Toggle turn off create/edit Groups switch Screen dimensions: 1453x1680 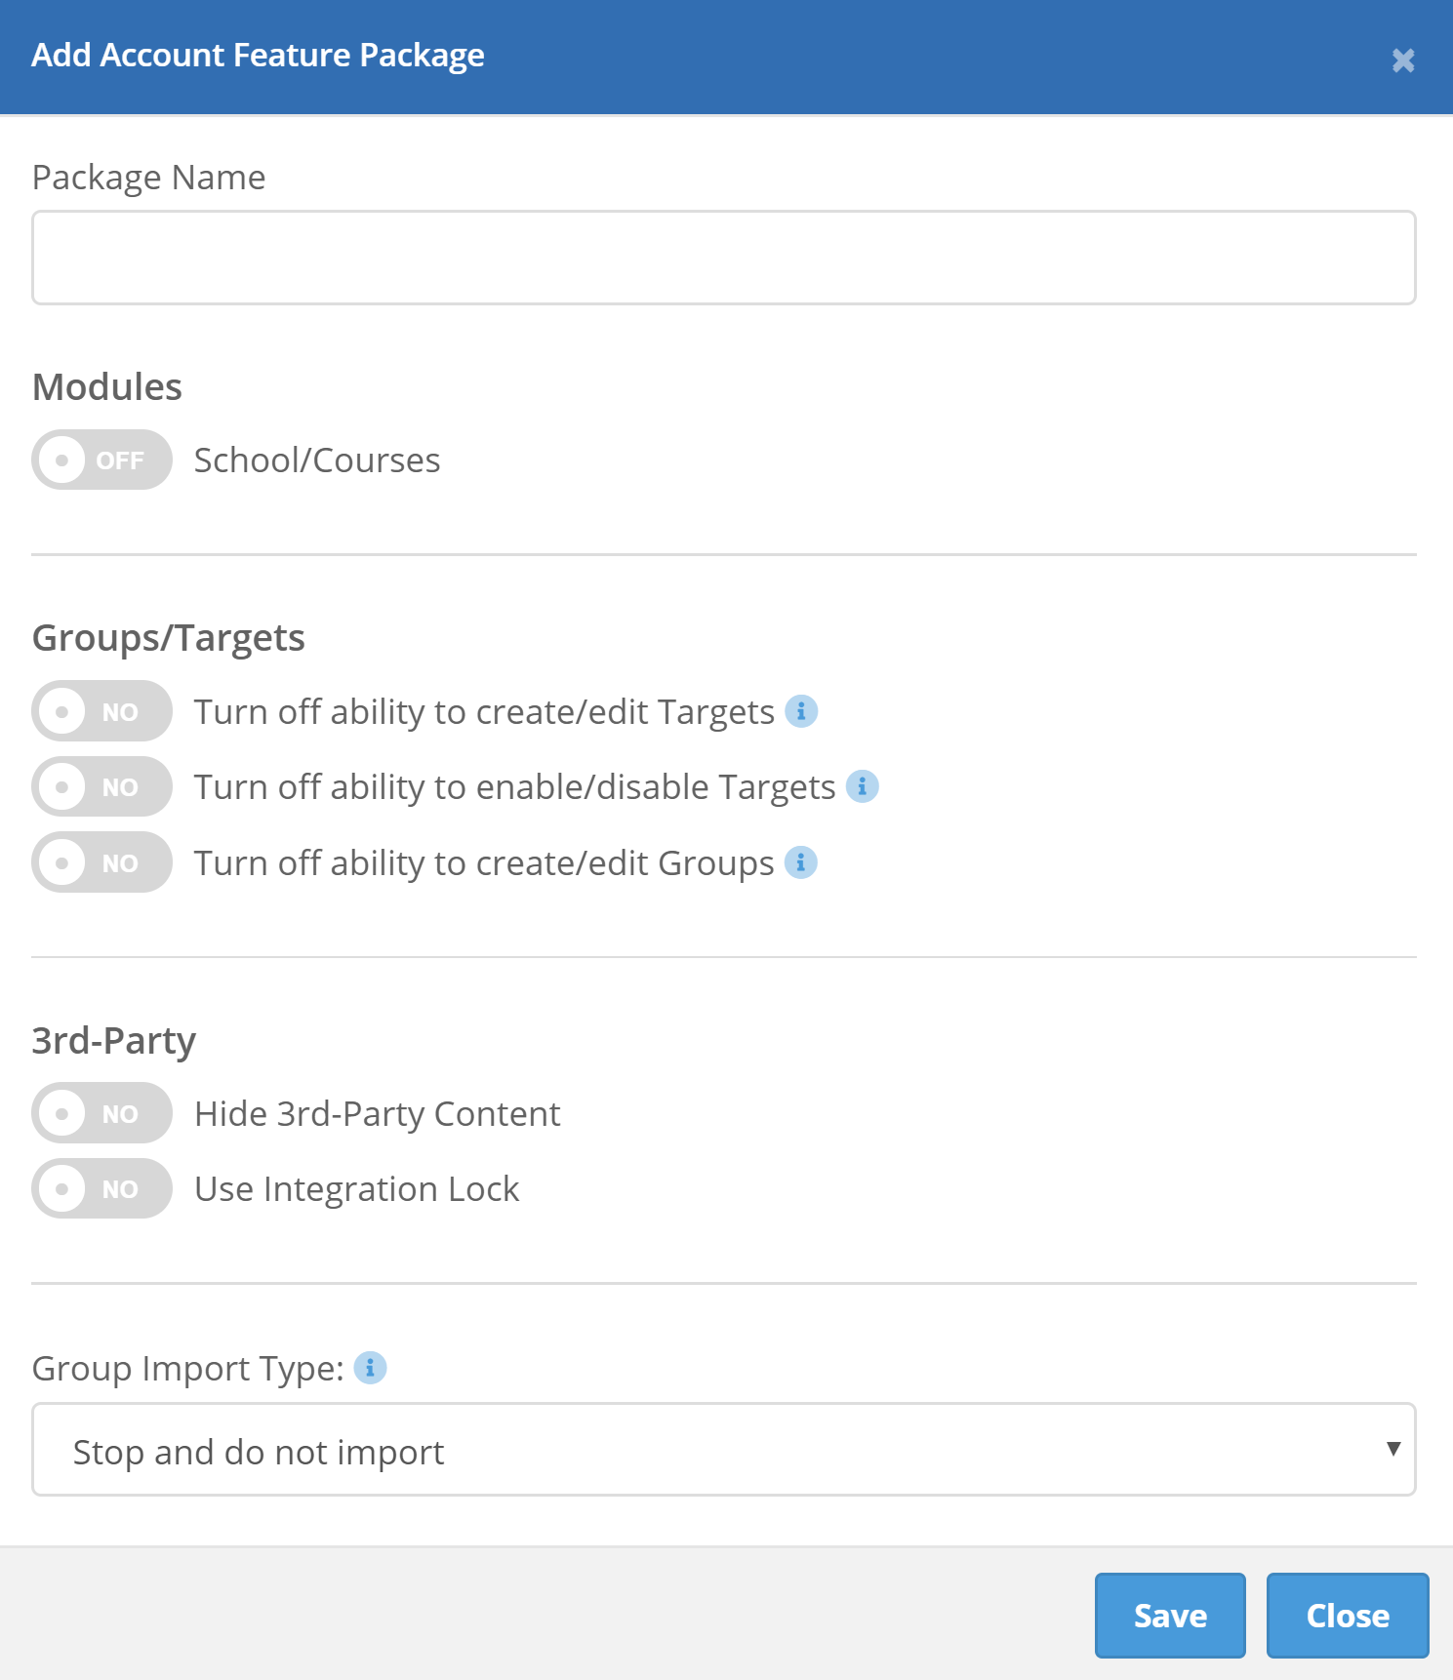(101, 862)
